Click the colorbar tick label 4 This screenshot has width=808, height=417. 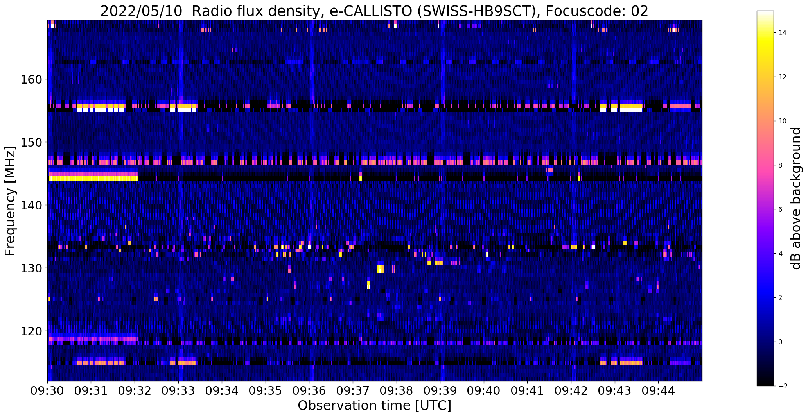pos(781,254)
